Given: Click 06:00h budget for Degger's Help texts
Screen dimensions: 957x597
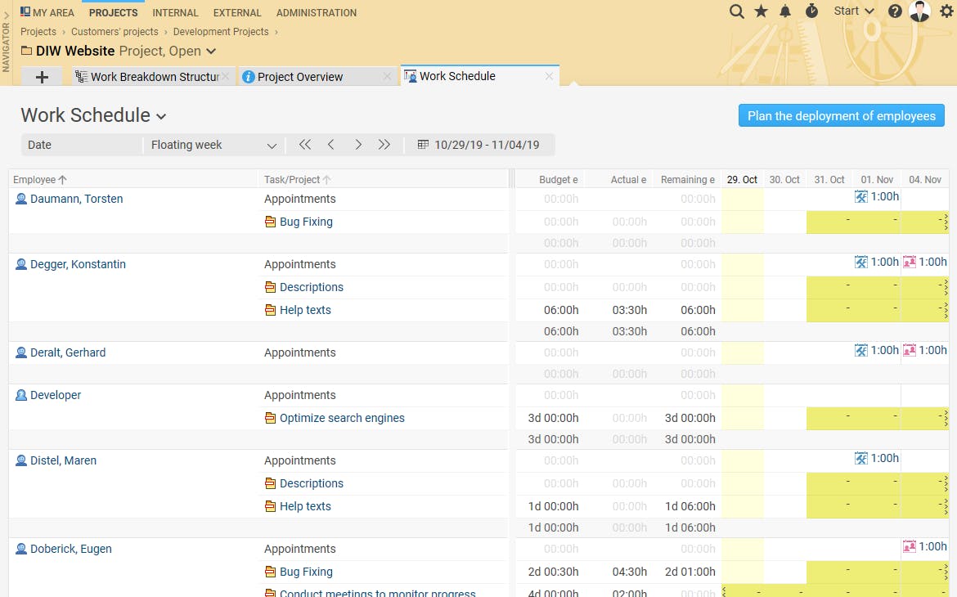Looking at the screenshot, I should 561,310.
